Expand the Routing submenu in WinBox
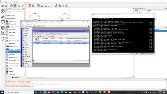Screen dimensions: 167x94 (x=27, y=44)
